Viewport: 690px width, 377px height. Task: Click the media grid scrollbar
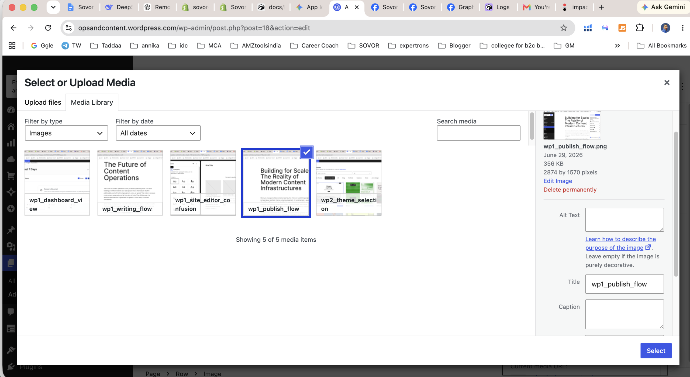pyautogui.click(x=532, y=126)
